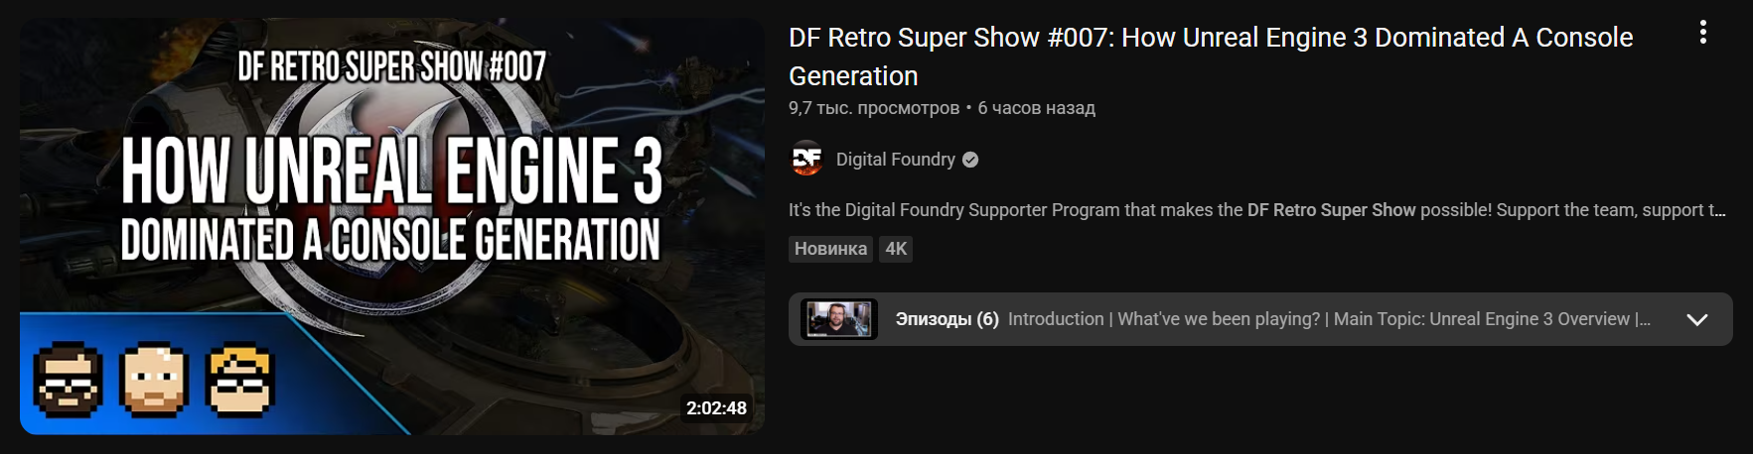The image size is (1753, 454).
Task: Click the Новинка badge
Action: [x=830, y=249]
